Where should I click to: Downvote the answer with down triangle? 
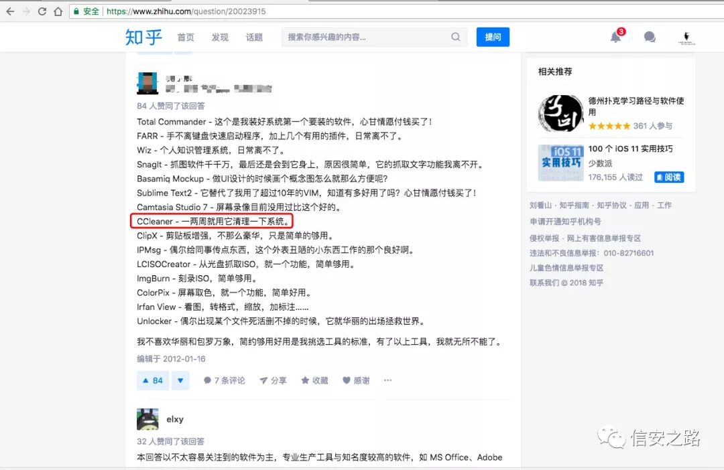[180, 380]
